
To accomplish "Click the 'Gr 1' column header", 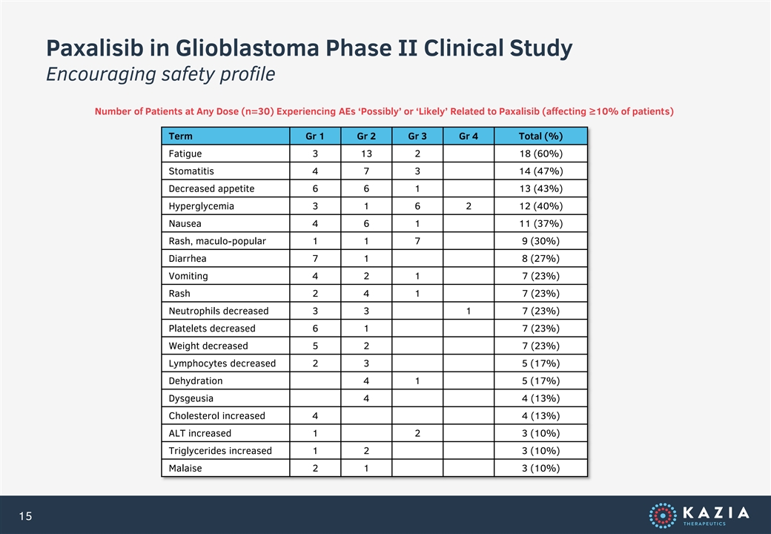I will point(314,136).
